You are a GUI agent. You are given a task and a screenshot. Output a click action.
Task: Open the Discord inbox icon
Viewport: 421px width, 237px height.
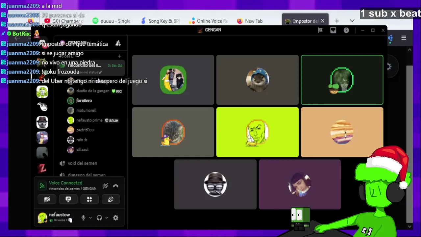coord(333,30)
